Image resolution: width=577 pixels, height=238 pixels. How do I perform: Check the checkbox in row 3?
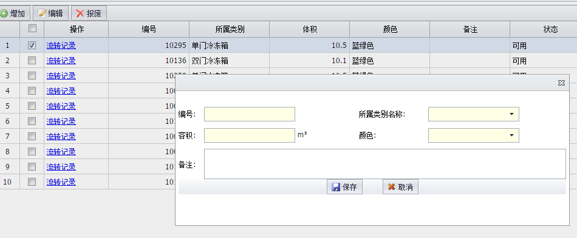coord(32,75)
